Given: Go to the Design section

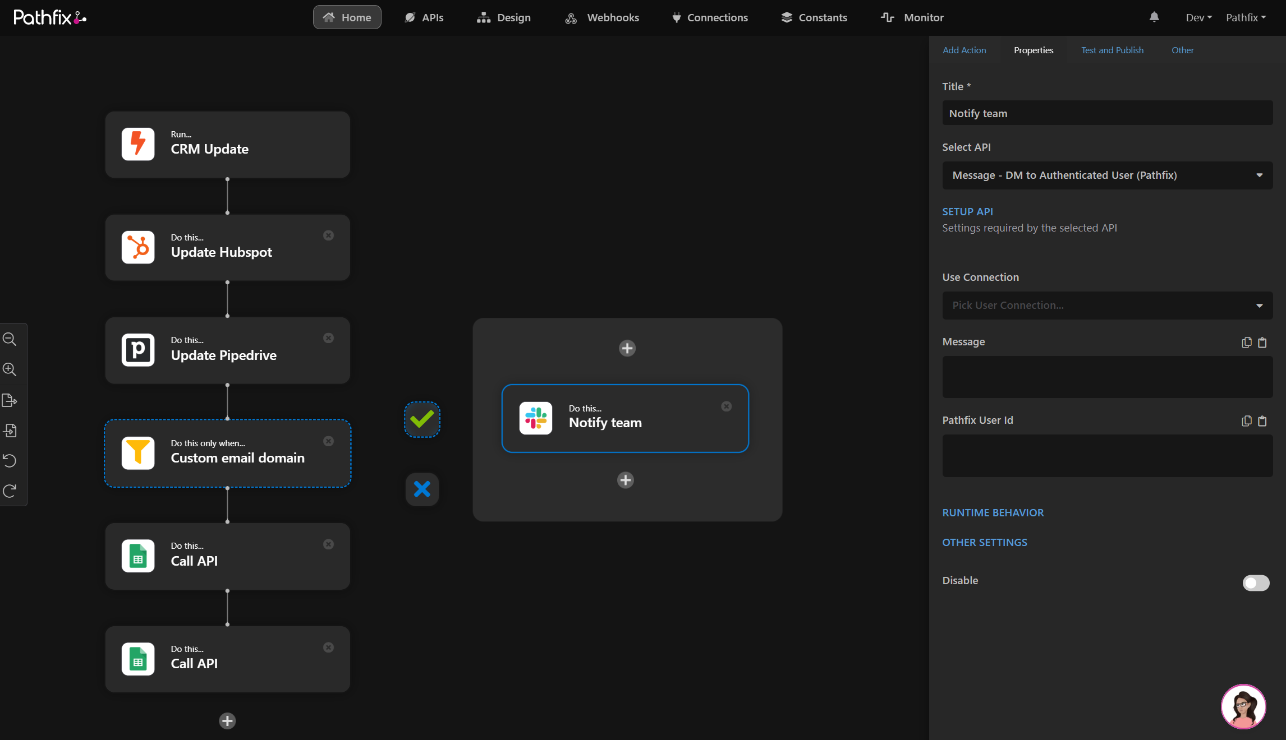Looking at the screenshot, I should pyautogui.click(x=504, y=17).
